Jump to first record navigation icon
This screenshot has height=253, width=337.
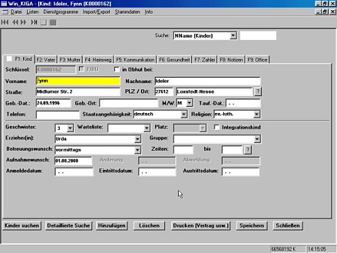(5, 22)
